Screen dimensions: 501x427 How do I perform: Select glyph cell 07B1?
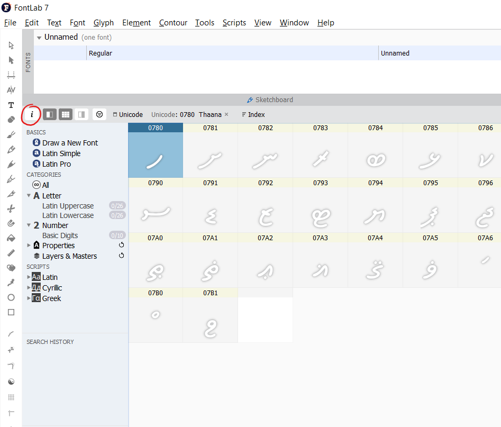pos(210,315)
